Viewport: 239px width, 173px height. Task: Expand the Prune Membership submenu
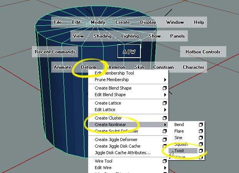tap(165, 80)
